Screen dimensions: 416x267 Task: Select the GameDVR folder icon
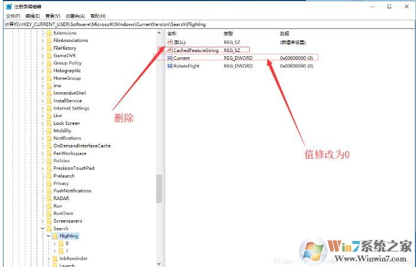[x=49, y=56]
